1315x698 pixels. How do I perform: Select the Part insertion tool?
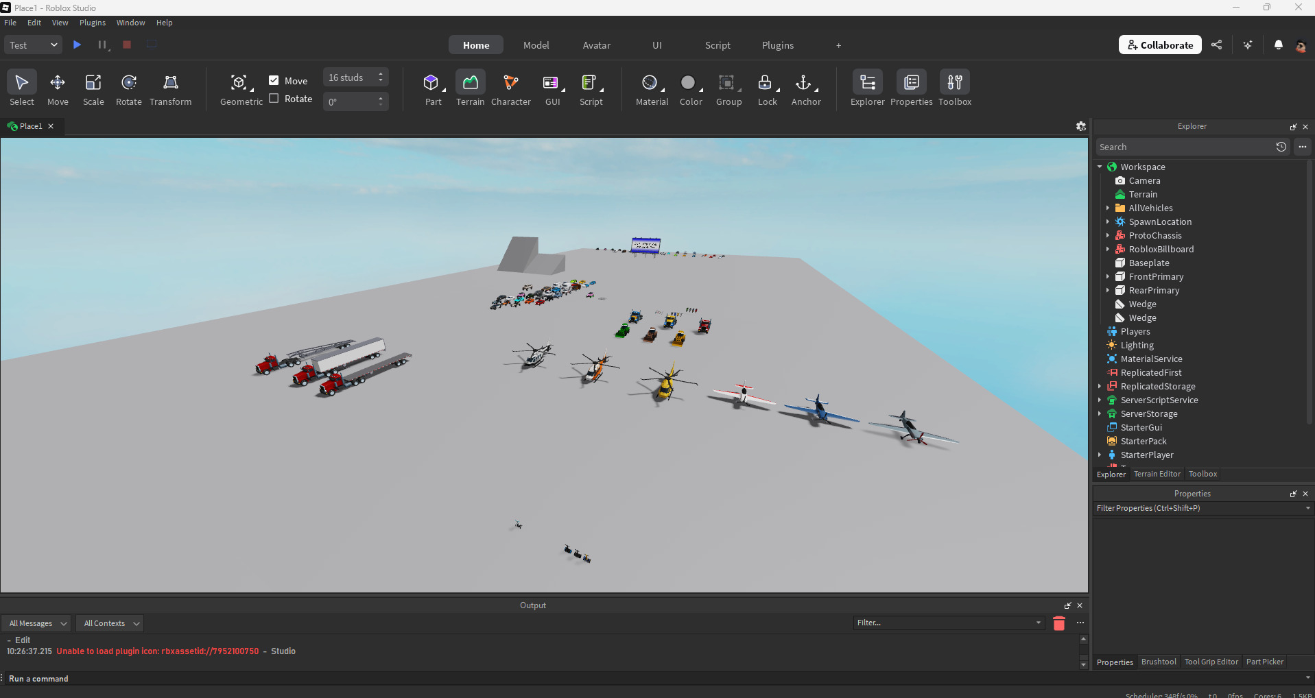[x=432, y=88]
